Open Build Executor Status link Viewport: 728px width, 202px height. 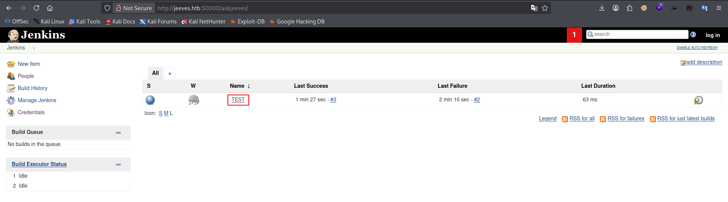(x=39, y=164)
